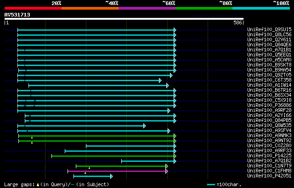Select the UniRef100_Q84QE6 entry

click(269, 45)
